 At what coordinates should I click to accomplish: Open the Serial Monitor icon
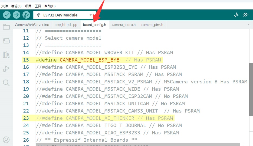coord(246,15)
